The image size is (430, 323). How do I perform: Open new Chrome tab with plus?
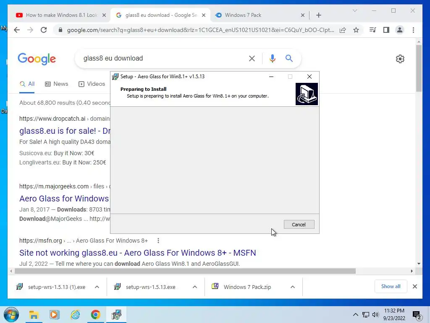point(319,15)
